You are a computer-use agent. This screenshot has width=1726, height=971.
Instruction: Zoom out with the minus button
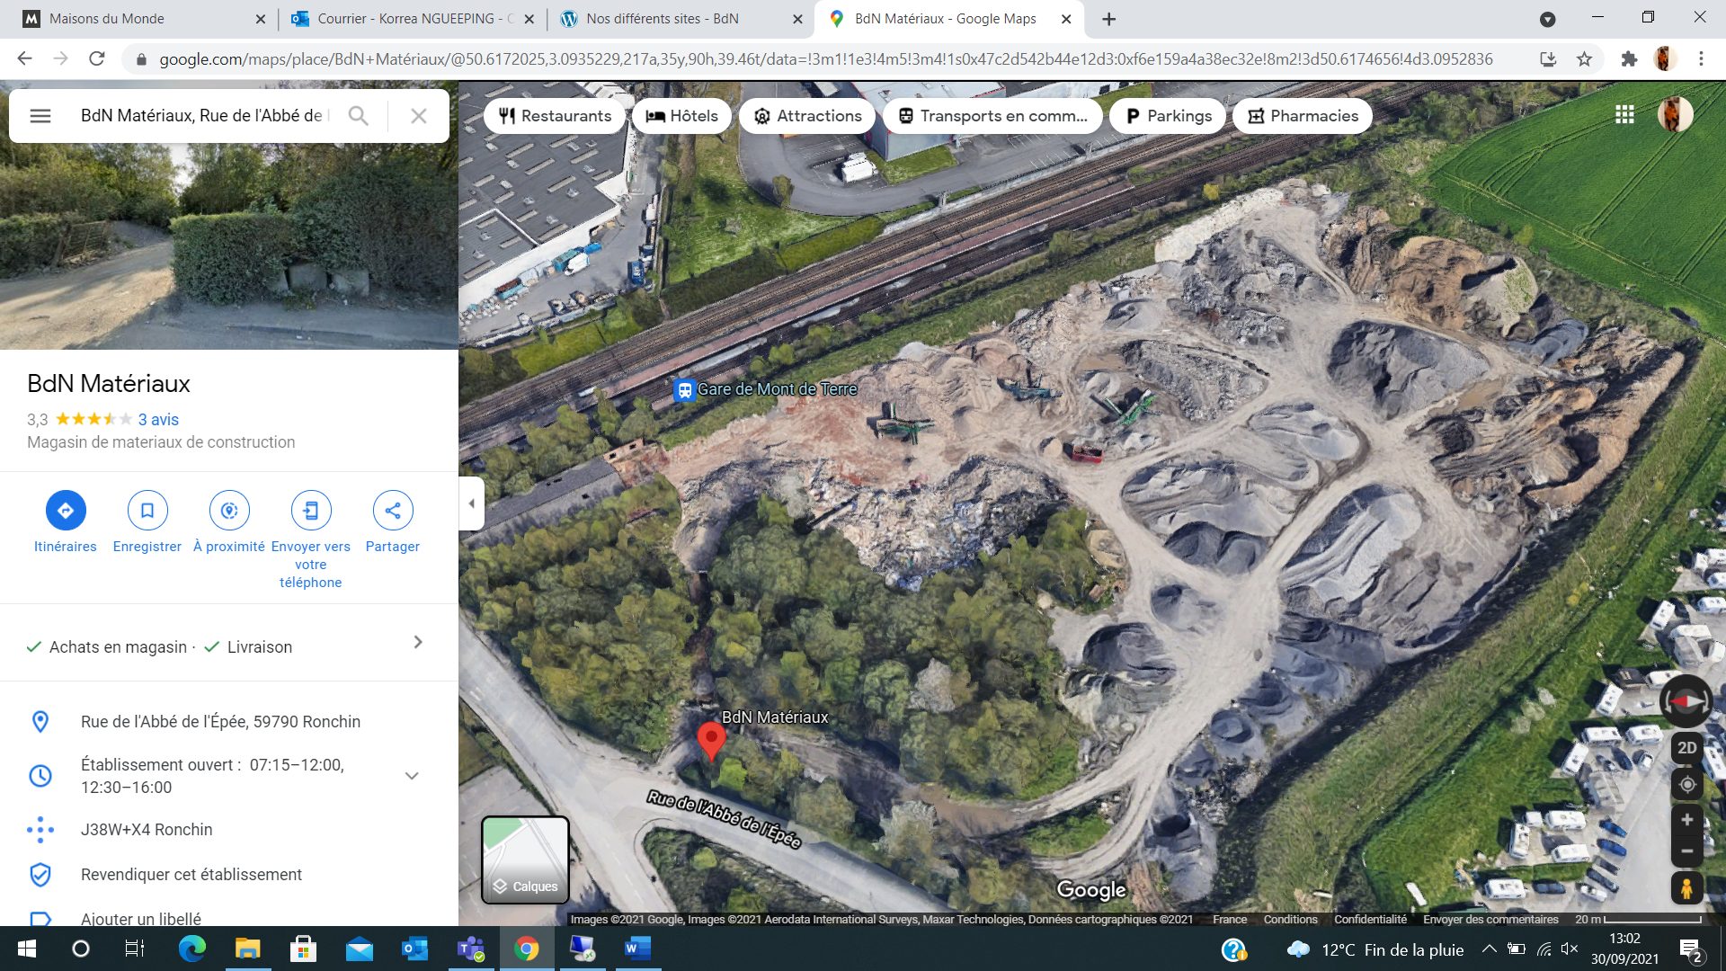coord(1687,851)
